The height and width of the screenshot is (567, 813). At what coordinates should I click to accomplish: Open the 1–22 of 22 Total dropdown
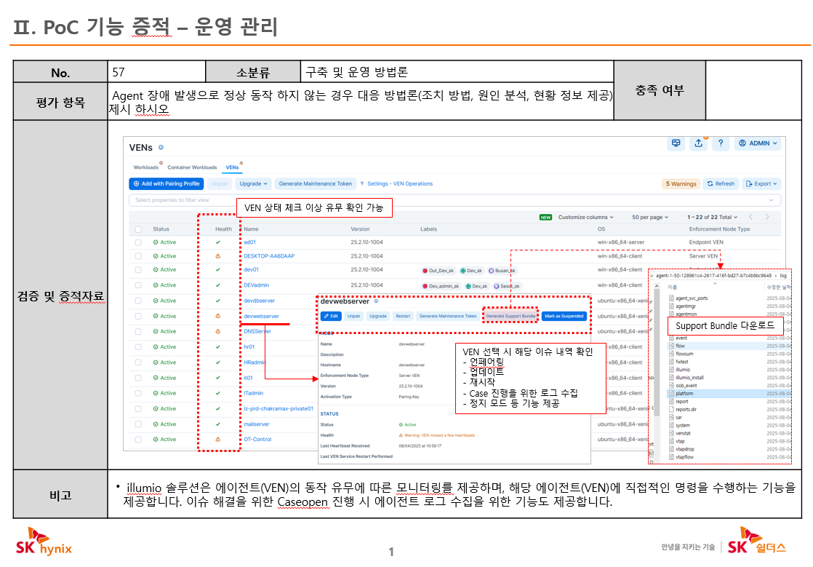(x=712, y=218)
